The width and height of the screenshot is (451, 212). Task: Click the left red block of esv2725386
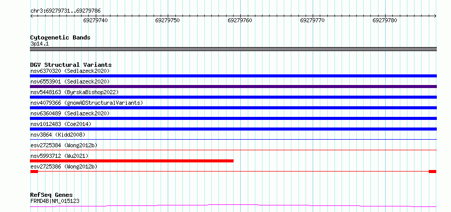34,172
